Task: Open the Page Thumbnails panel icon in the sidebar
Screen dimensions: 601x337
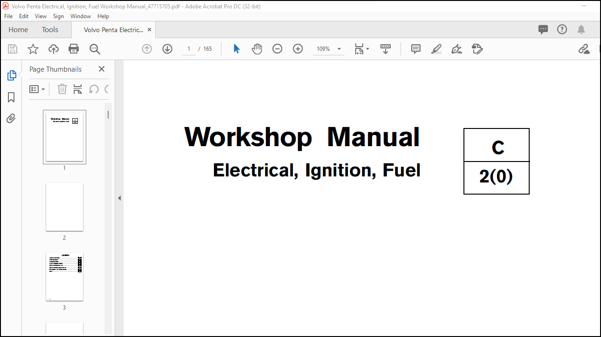Action: click(12, 75)
